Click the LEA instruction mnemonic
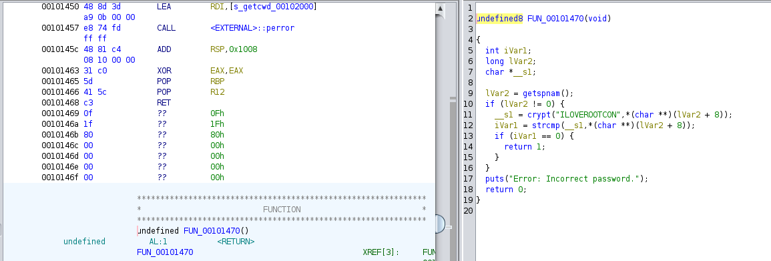771x261 pixels. 164,7
